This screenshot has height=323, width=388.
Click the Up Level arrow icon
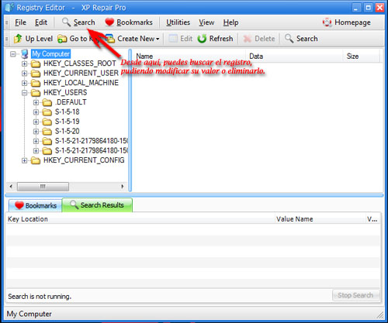18,39
